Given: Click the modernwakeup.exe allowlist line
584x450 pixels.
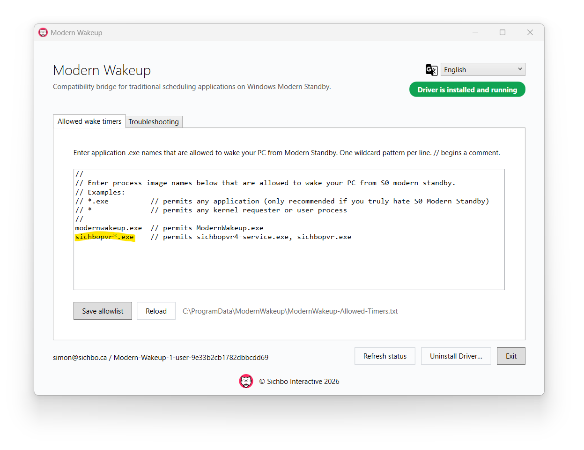Looking at the screenshot, I should coord(169,228).
